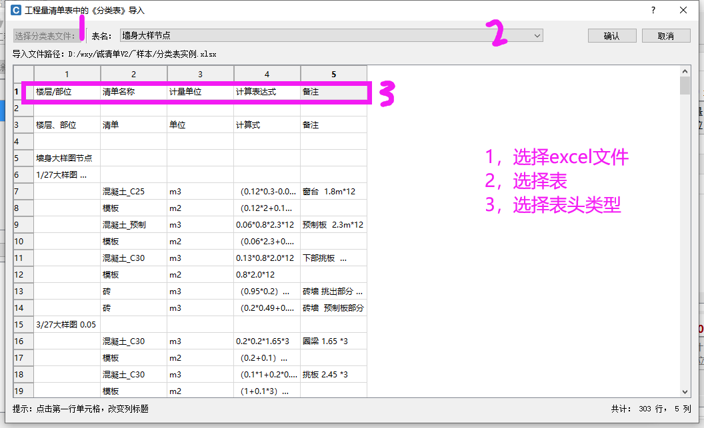Select column header 4
The height and width of the screenshot is (428, 704).
tap(267, 74)
